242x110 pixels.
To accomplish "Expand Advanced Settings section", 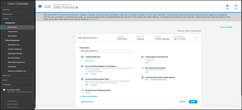I will point(89,96).
